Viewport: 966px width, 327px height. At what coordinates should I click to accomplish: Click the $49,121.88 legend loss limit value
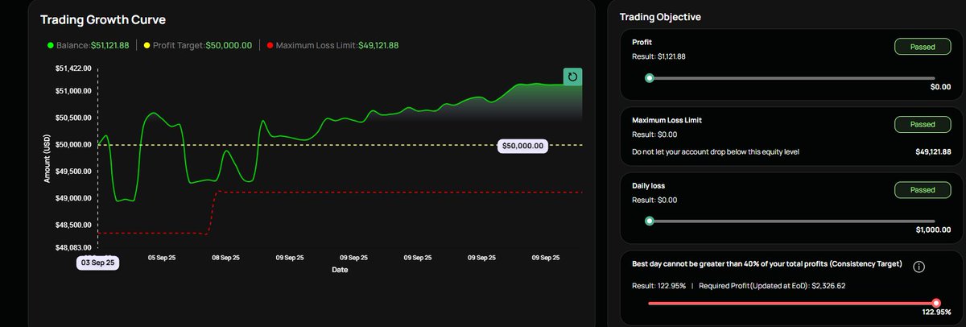[378, 45]
